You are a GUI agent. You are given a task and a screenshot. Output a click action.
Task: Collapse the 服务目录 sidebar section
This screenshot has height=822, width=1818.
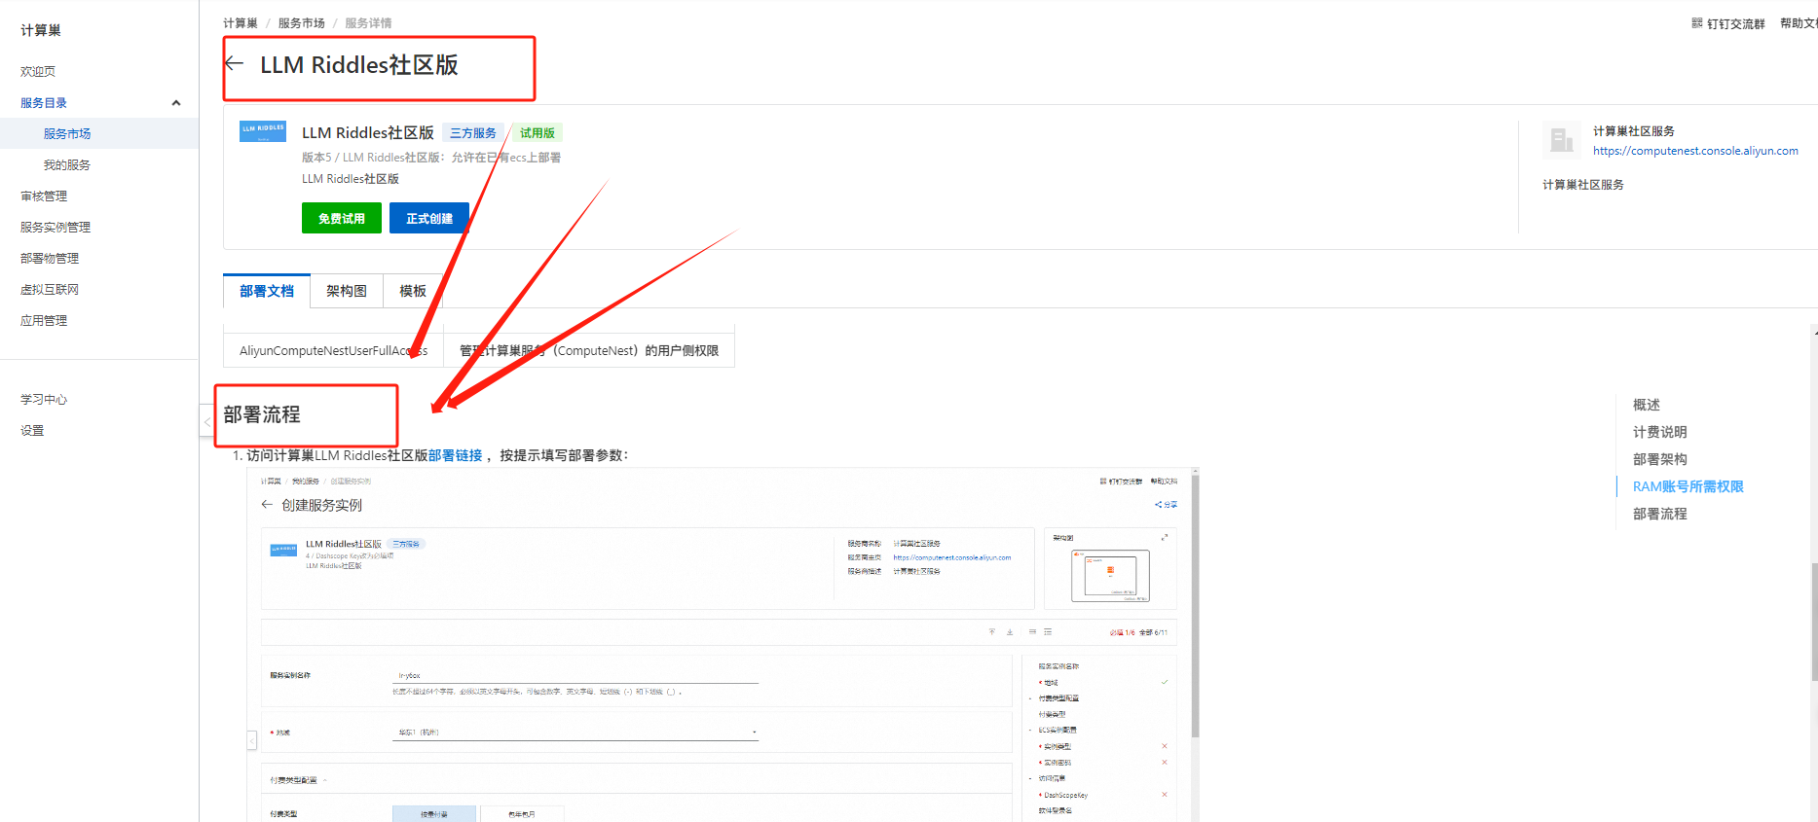[176, 103]
